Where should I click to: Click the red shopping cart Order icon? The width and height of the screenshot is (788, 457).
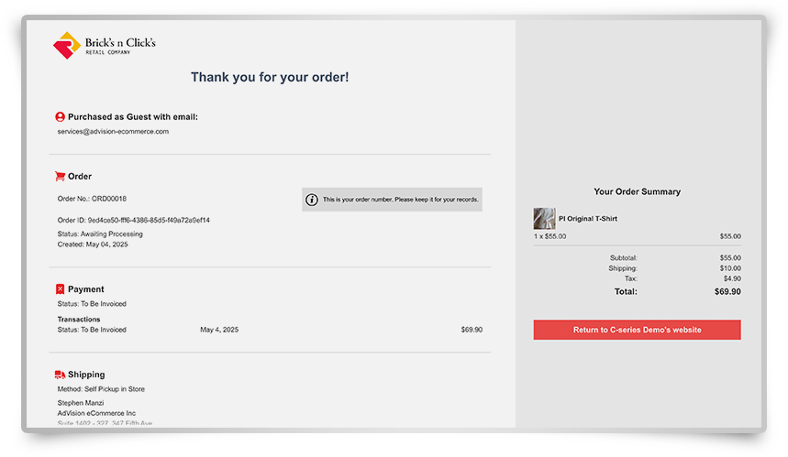60,176
